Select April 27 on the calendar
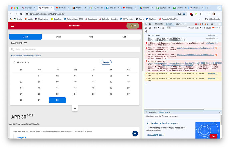 (128, 94)
